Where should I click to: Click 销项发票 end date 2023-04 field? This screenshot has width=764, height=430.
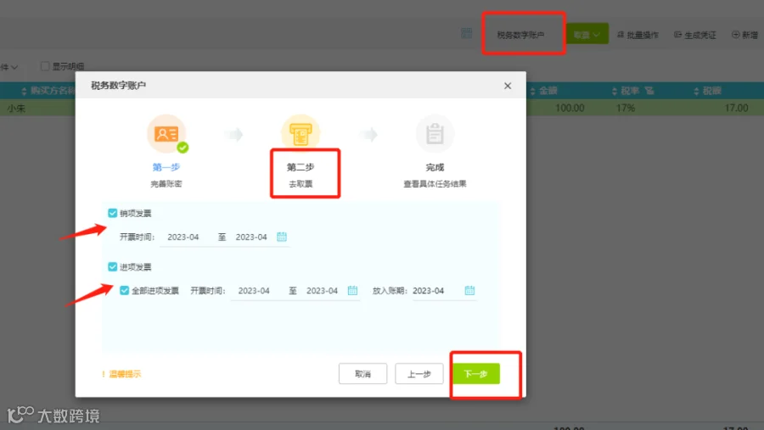click(251, 237)
